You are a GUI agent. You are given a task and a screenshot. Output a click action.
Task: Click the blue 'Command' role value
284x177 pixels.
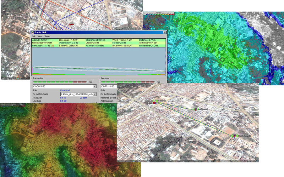[65, 90]
